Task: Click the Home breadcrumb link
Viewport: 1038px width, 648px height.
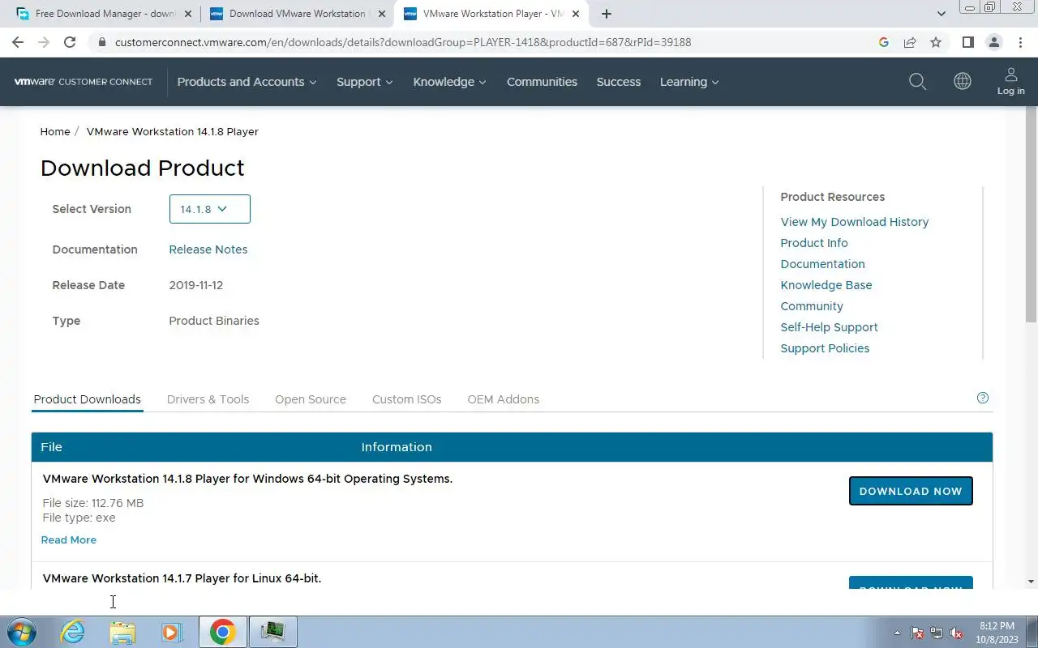Action: (55, 131)
